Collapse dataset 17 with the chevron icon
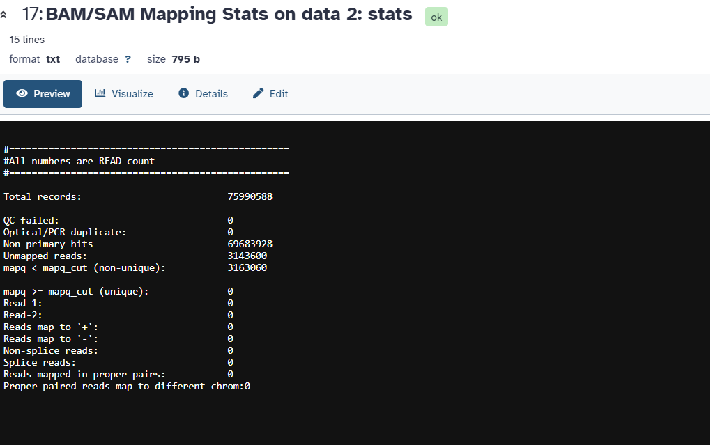This screenshot has height=445, width=720. pyautogui.click(x=3, y=15)
